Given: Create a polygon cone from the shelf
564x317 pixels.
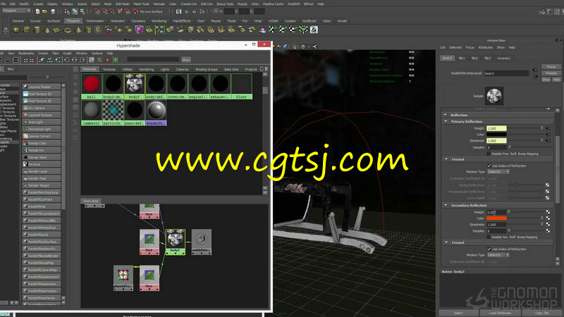Looking at the screenshot, I should pos(47,30).
